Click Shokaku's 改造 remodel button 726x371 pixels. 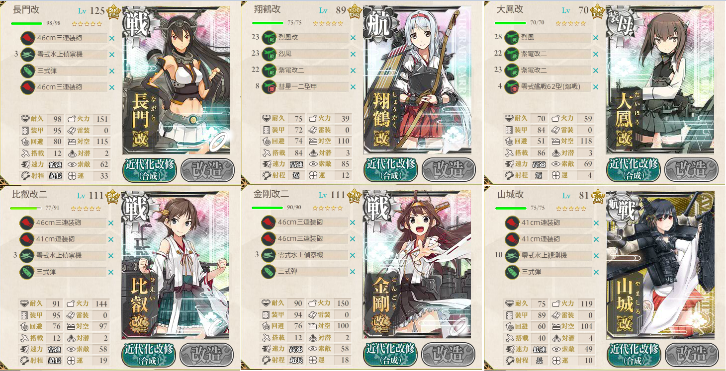(x=449, y=170)
